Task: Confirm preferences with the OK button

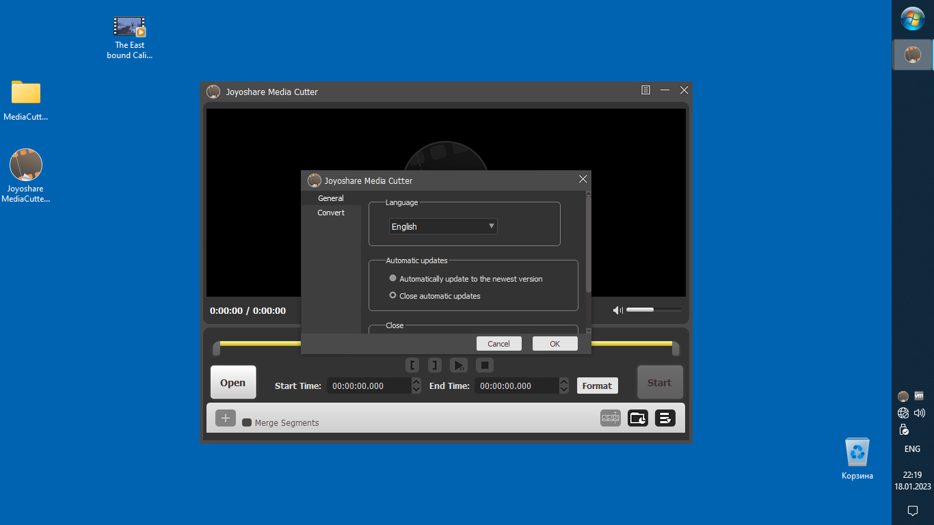Action: pyautogui.click(x=555, y=343)
